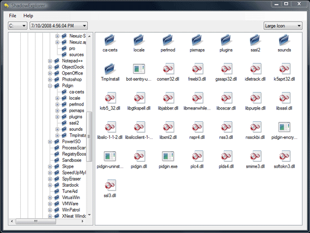Select the pidgin.exe file icon
Screen dimensions: 310x233
[168, 156]
